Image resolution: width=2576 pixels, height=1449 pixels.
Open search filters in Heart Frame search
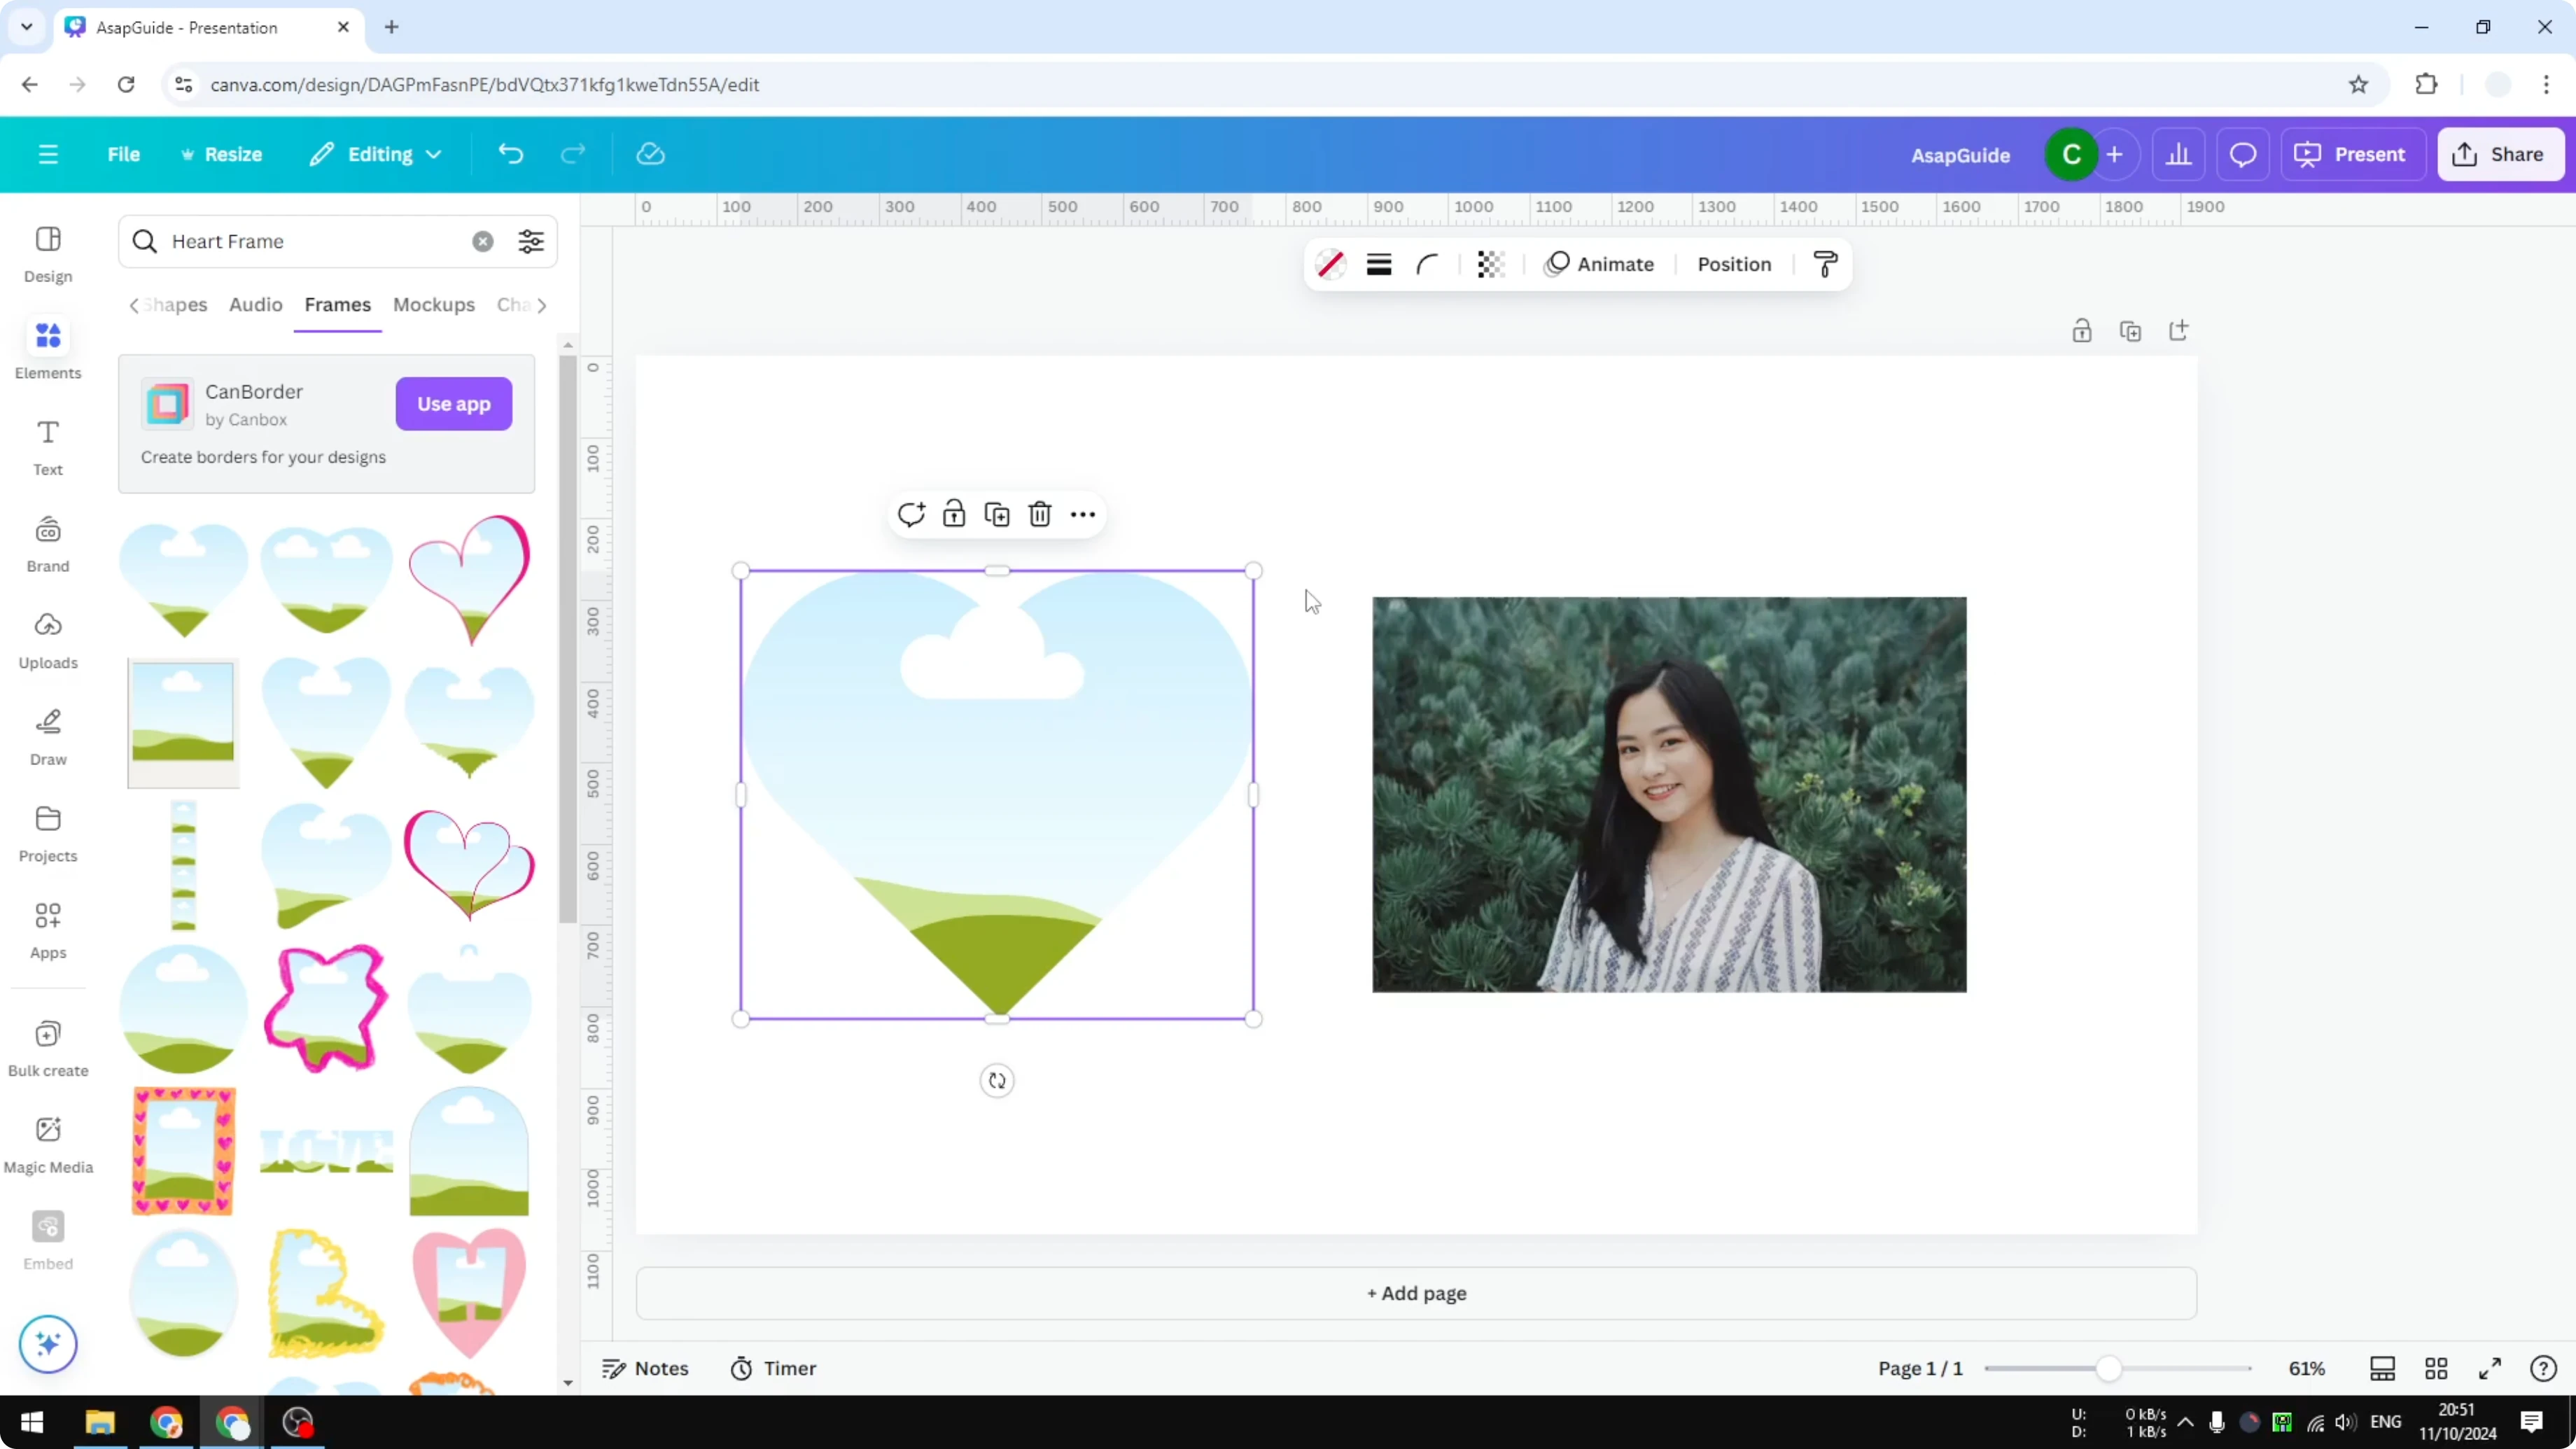pos(530,241)
